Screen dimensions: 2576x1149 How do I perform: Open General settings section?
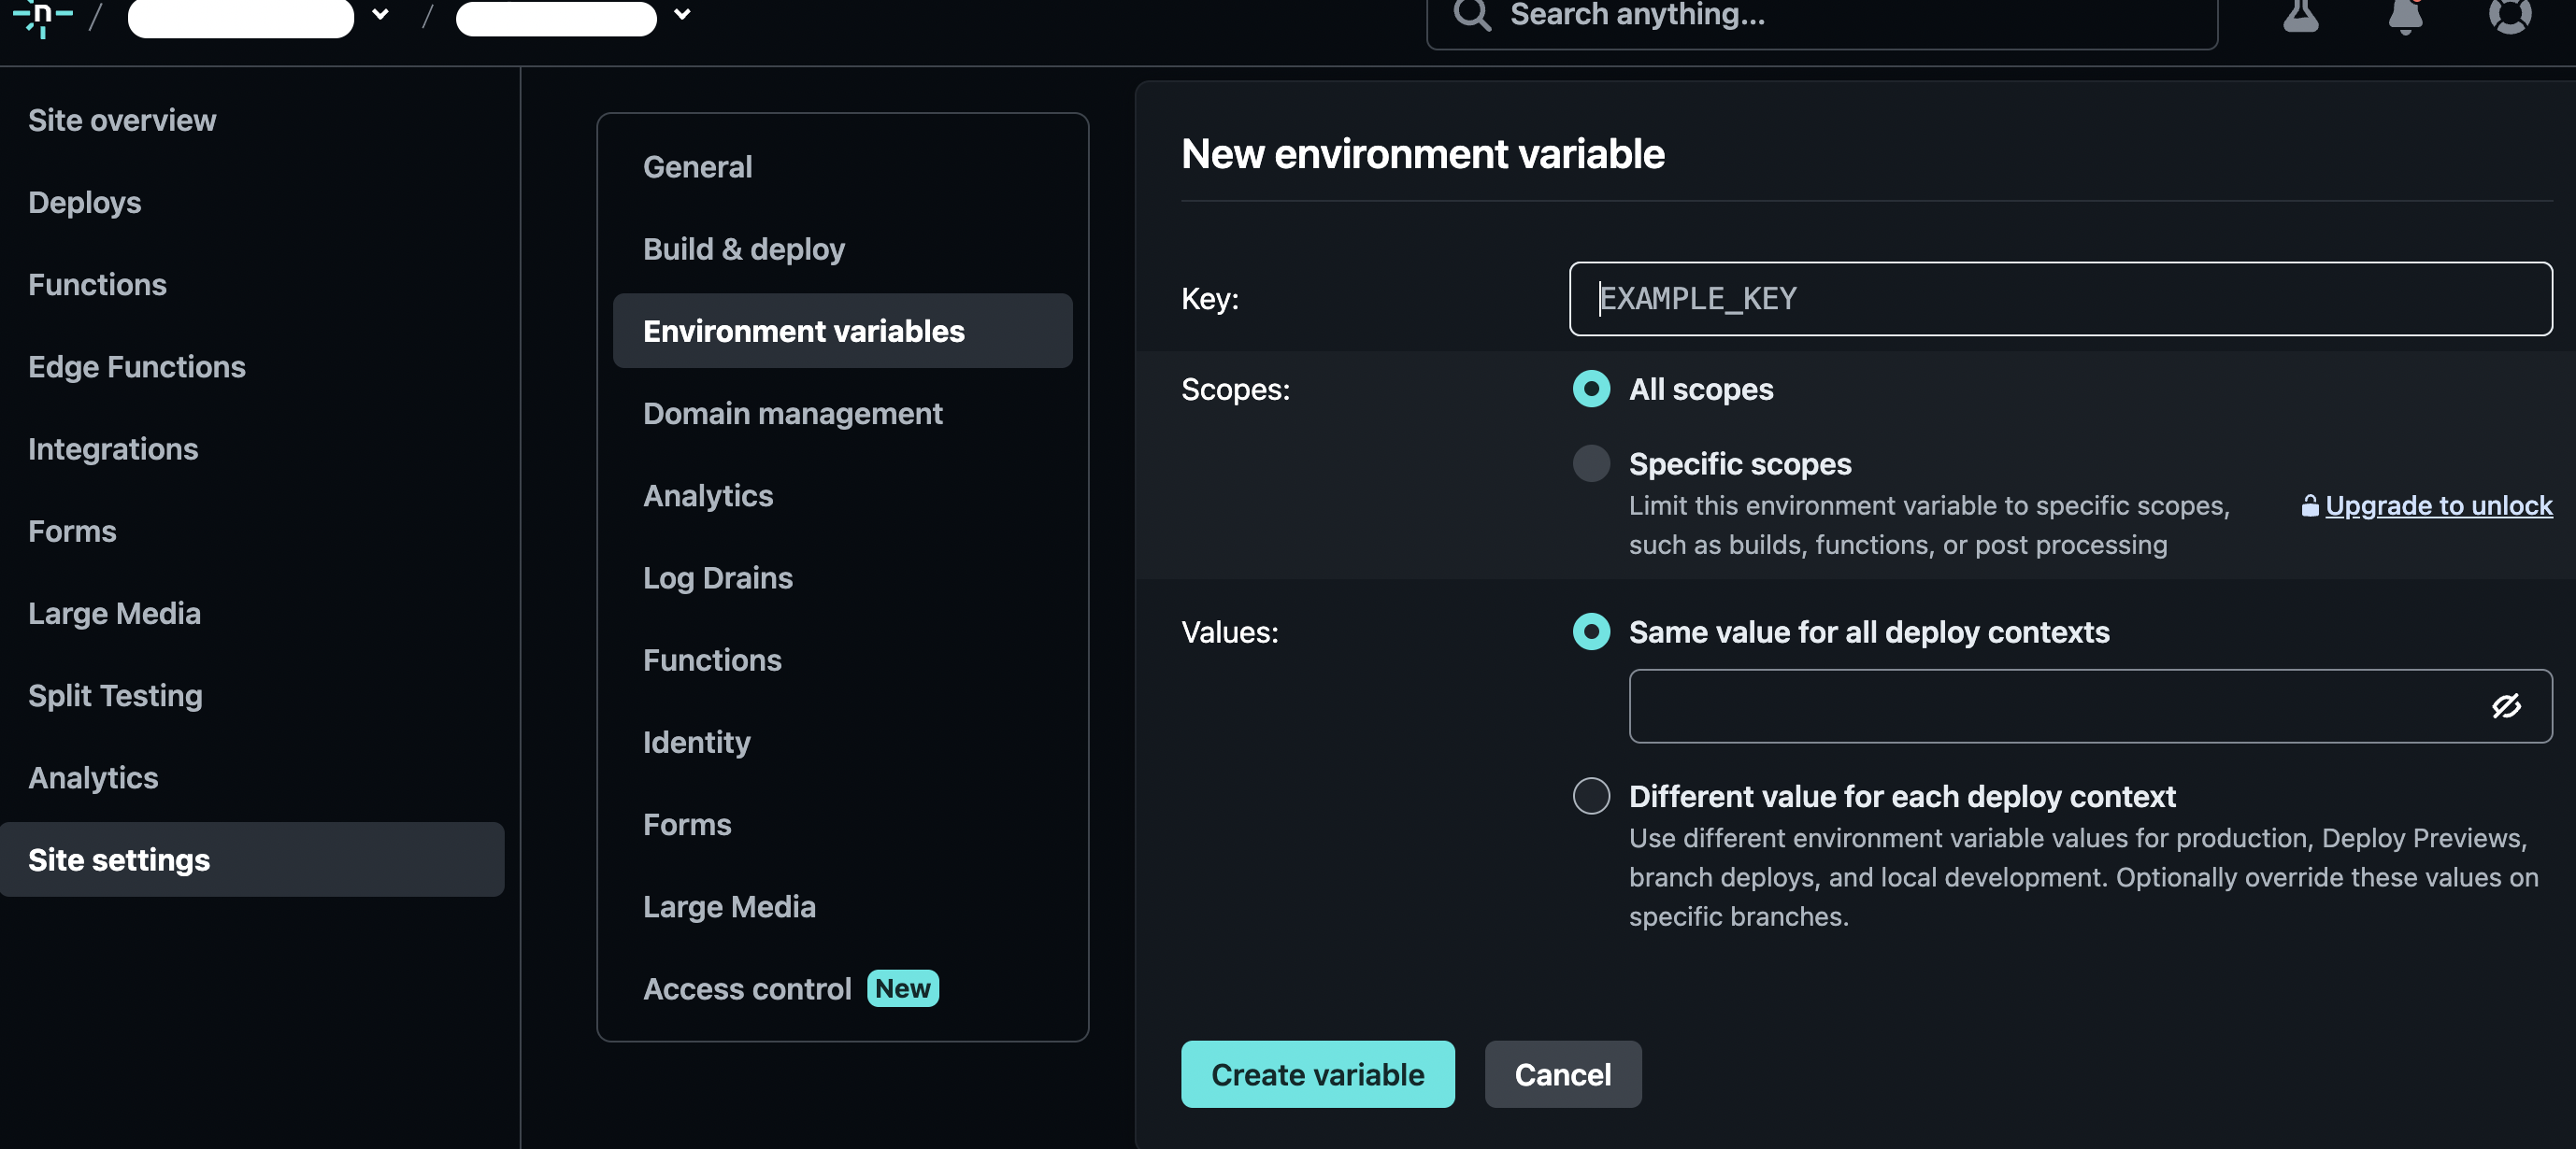(x=697, y=166)
